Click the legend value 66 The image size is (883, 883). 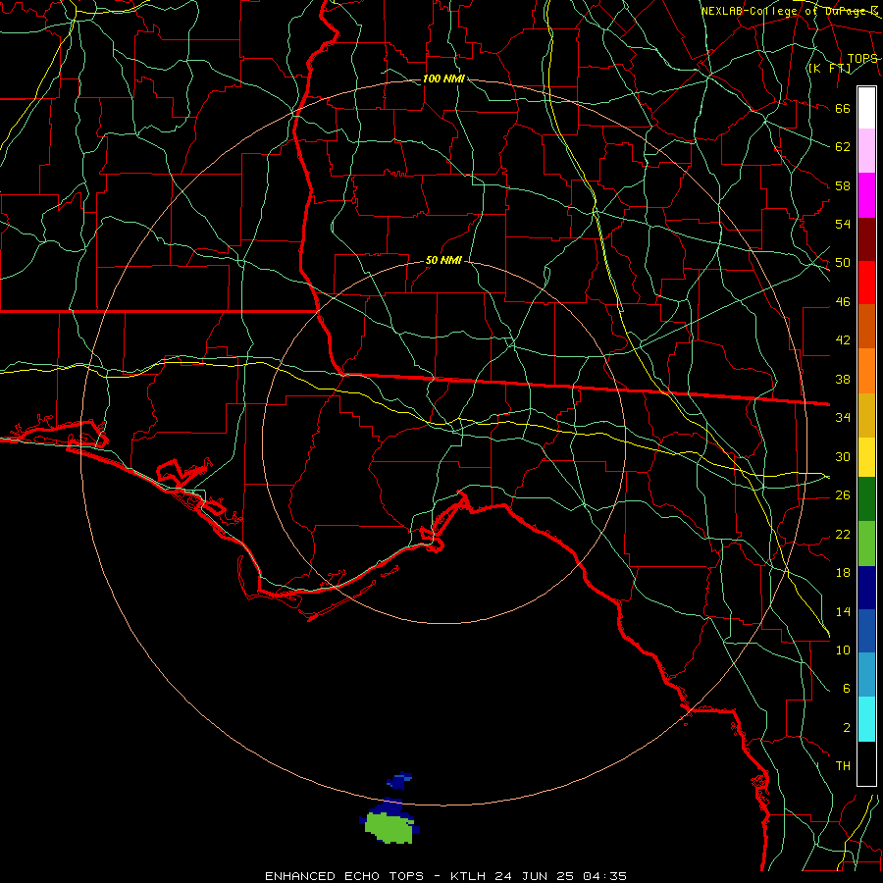843,108
